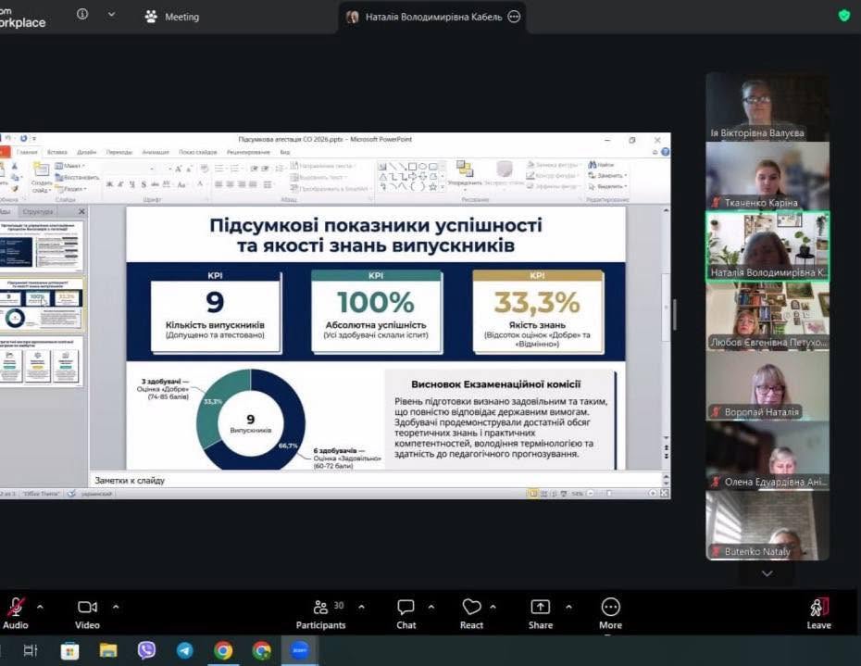The height and width of the screenshot is (666, 861).
Task: Leave the Zoom meeting
Action: (818, 614)
